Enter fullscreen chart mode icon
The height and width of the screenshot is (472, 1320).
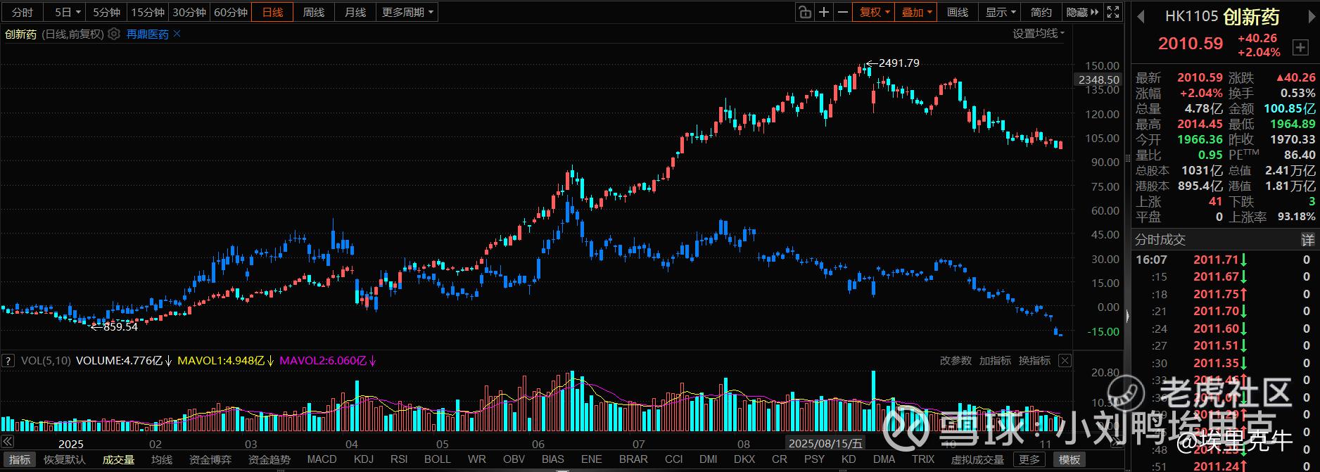(x=1113, y=12)
